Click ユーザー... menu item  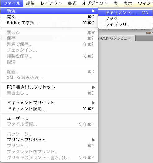[x=49, y=118]
